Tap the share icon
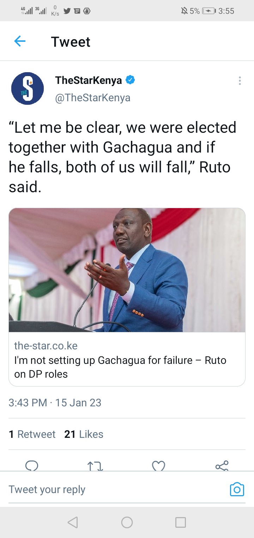This screenshot has width=254, height=538. point(222,465)
